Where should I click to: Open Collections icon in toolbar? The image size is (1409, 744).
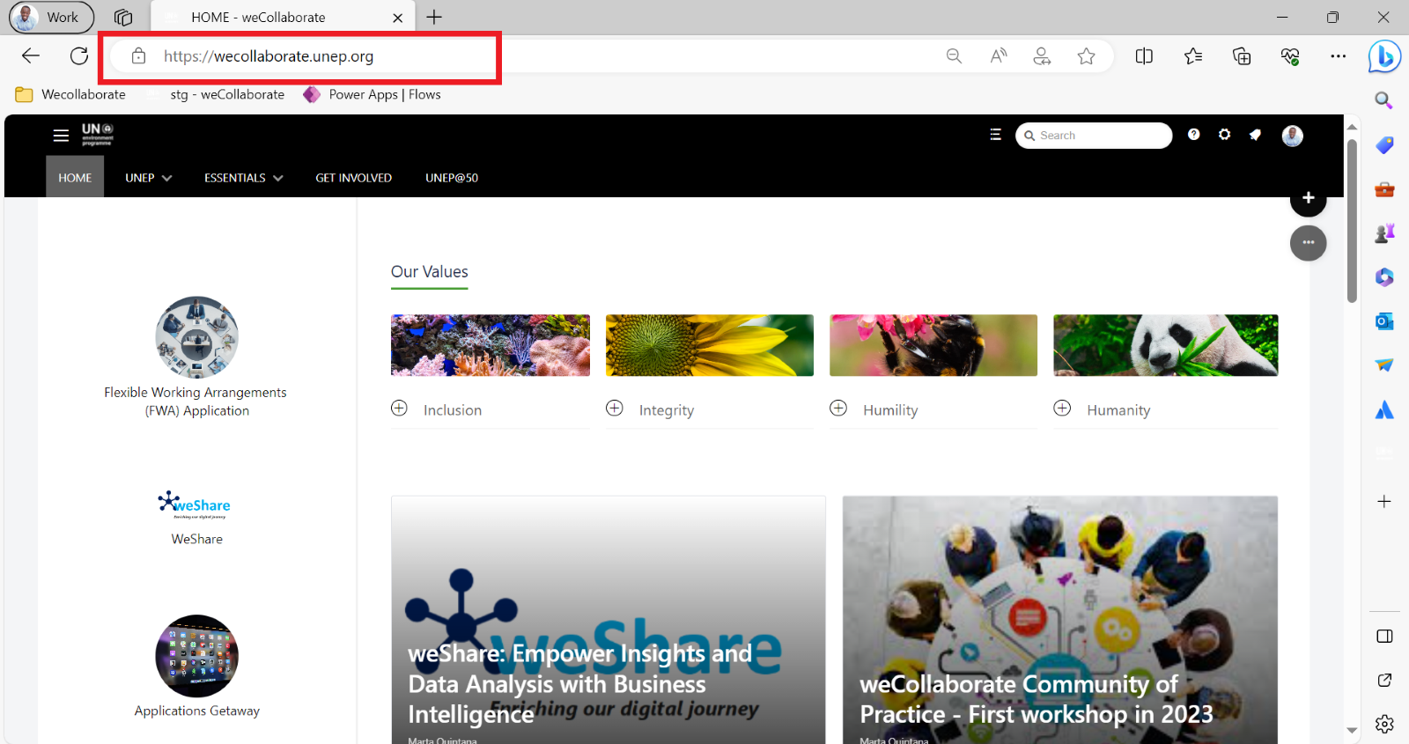pyautogui.click(x=1242, y=56)
